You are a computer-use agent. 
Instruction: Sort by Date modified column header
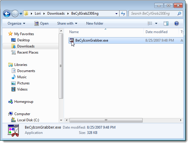pos(156,32)
